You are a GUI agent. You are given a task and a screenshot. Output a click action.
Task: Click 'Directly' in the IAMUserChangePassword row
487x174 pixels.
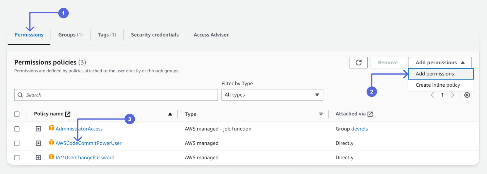(x=345, y=158)
